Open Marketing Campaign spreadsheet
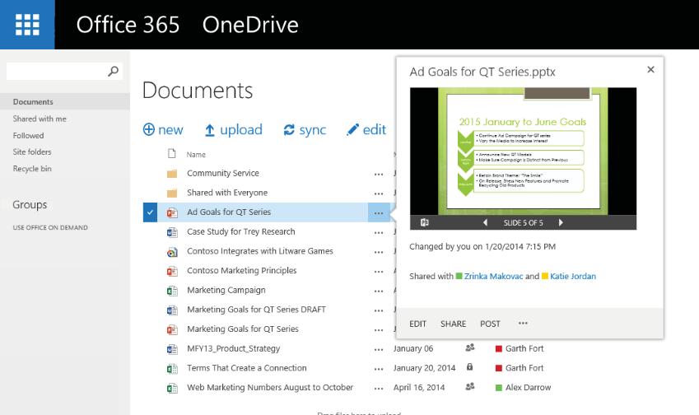The height and width of the screenshot is (415, 699). [226, 290]
